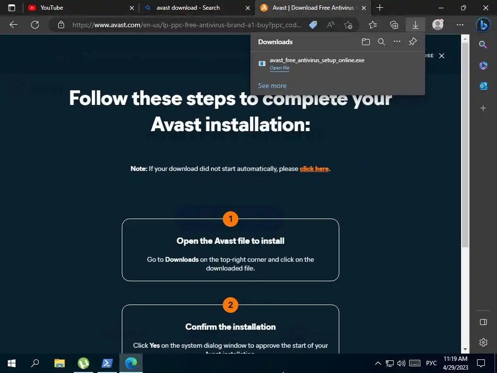Open Outlook sidebar icon
497x373 pixels.
coord(483,86)
